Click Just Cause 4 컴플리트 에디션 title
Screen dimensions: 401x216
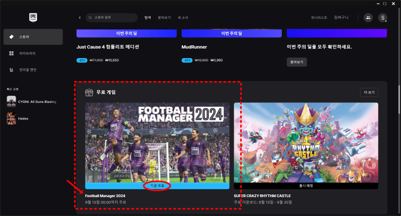107,47
